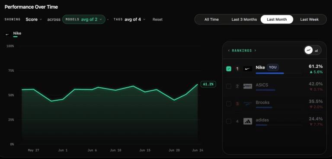Click the adidas 24.4% score value

316,119
